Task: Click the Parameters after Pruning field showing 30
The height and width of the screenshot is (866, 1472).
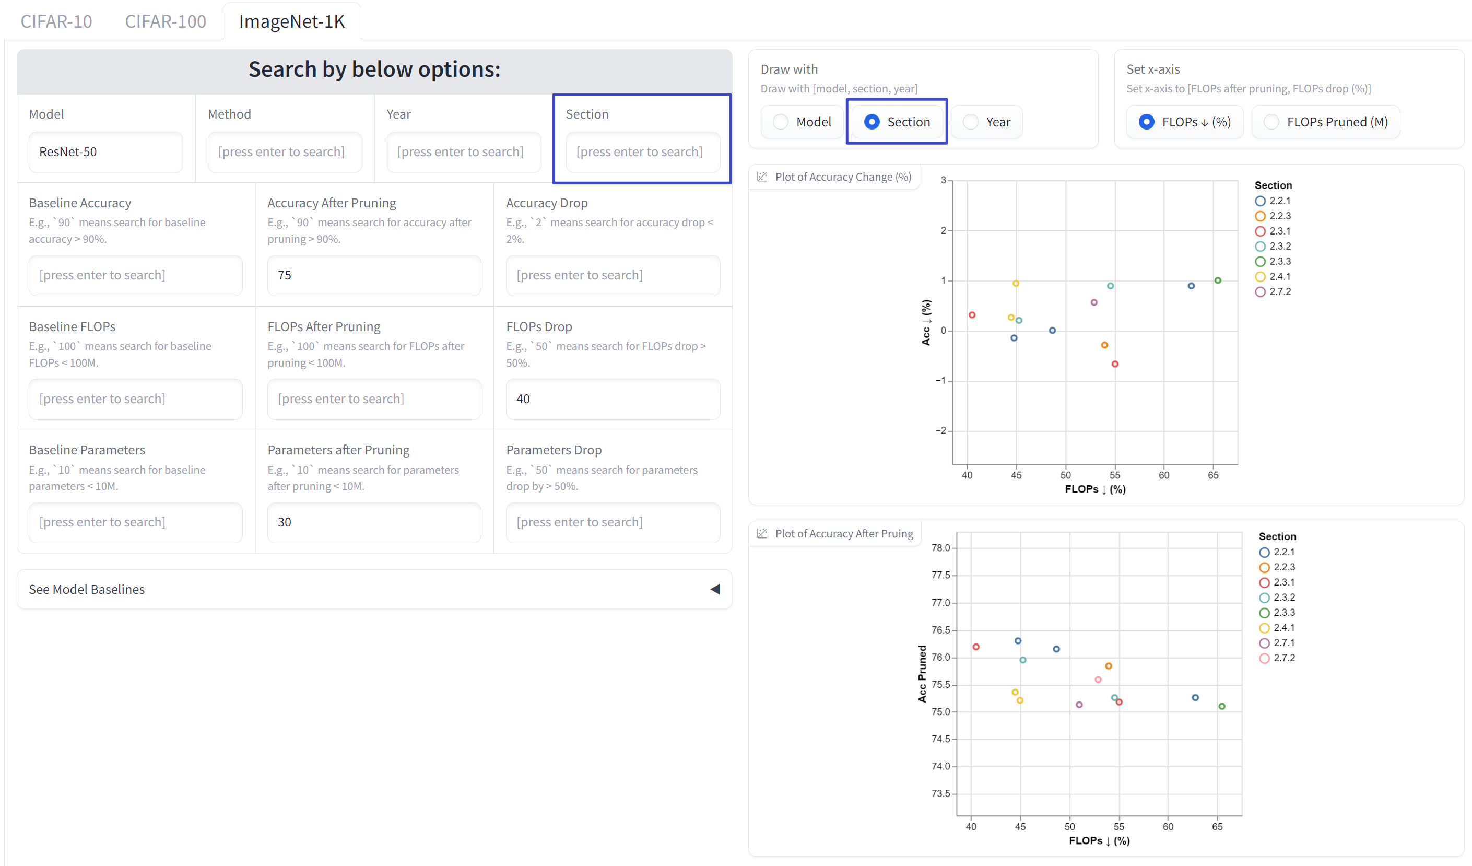Action: point(374,522)
